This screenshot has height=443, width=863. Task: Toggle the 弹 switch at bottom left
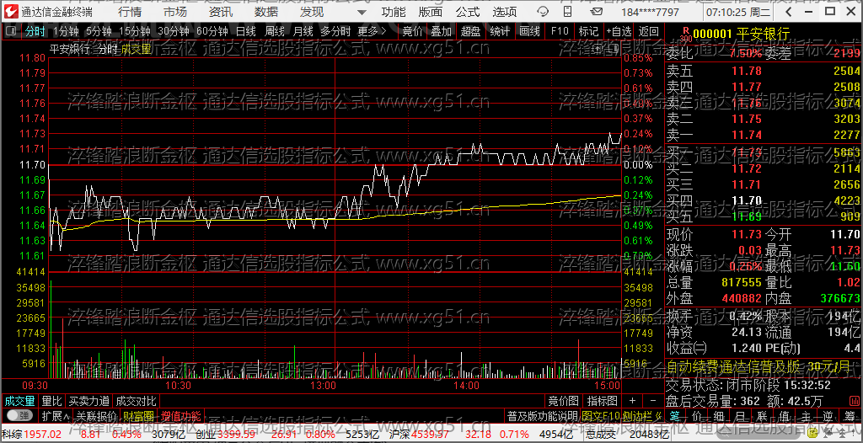tap(19, 415)
